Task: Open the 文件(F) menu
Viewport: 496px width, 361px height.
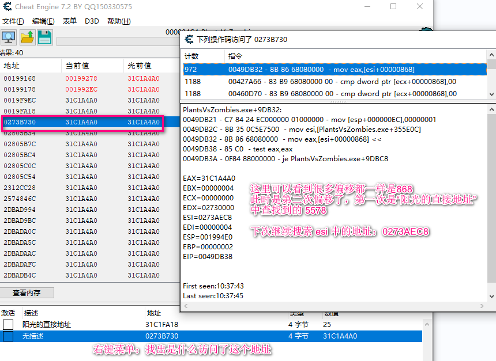Action: tap(13, 21)
